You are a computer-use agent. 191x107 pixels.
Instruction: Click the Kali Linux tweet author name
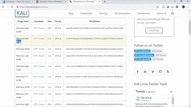(x=145, y=98)
